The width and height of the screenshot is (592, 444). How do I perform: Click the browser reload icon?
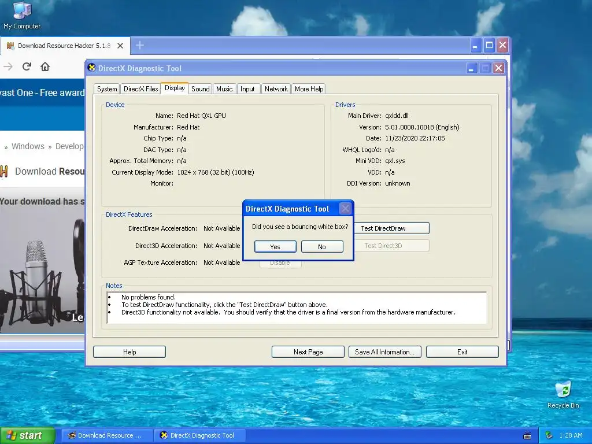(x=27, y=67)
